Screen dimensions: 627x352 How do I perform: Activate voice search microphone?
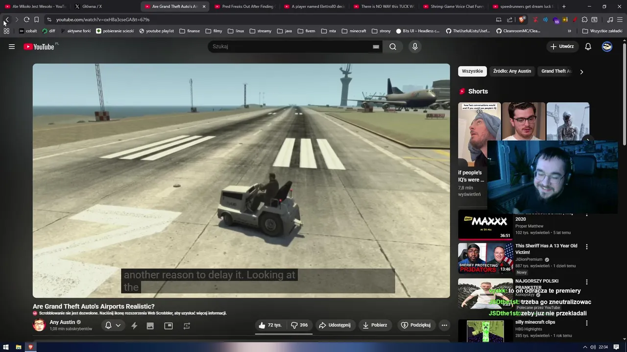(x=415, y=46)
